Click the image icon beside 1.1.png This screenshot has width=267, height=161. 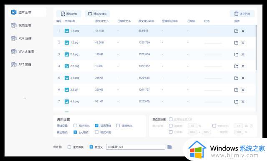click(67, 31)
